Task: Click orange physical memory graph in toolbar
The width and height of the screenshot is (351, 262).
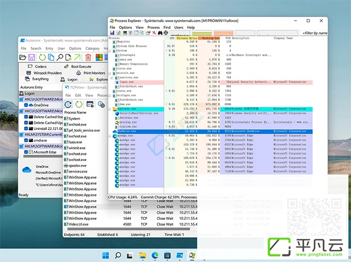Action: click(x=224, y=33)
